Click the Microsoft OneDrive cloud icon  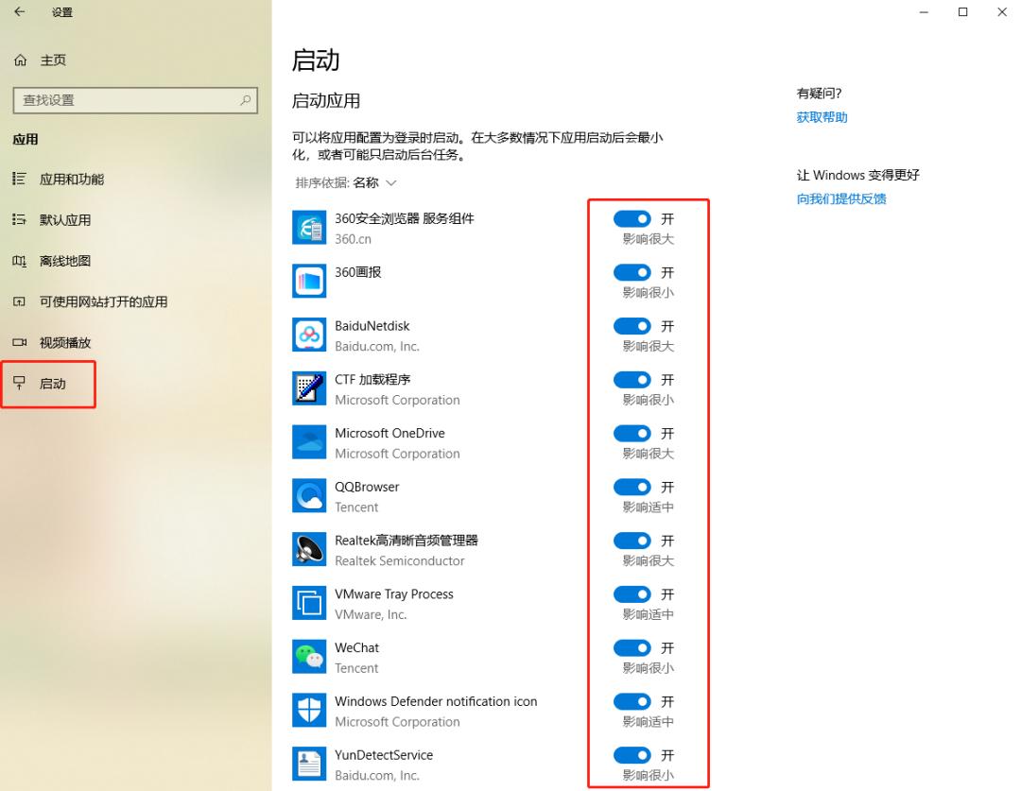(x=308, y=442)
